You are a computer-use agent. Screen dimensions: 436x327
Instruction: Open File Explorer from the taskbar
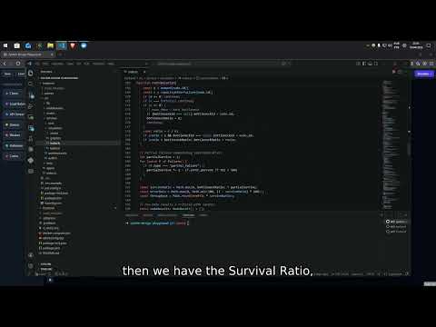pos(50,45)
